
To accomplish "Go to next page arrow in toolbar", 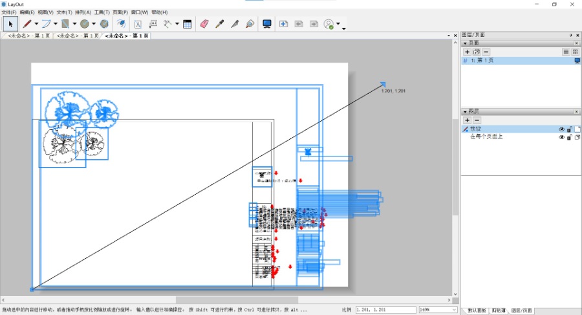I will [314, 24].
